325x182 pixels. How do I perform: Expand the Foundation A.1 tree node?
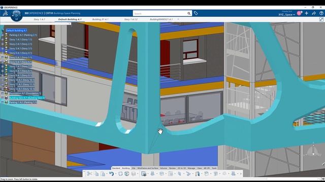pos(3,93)
